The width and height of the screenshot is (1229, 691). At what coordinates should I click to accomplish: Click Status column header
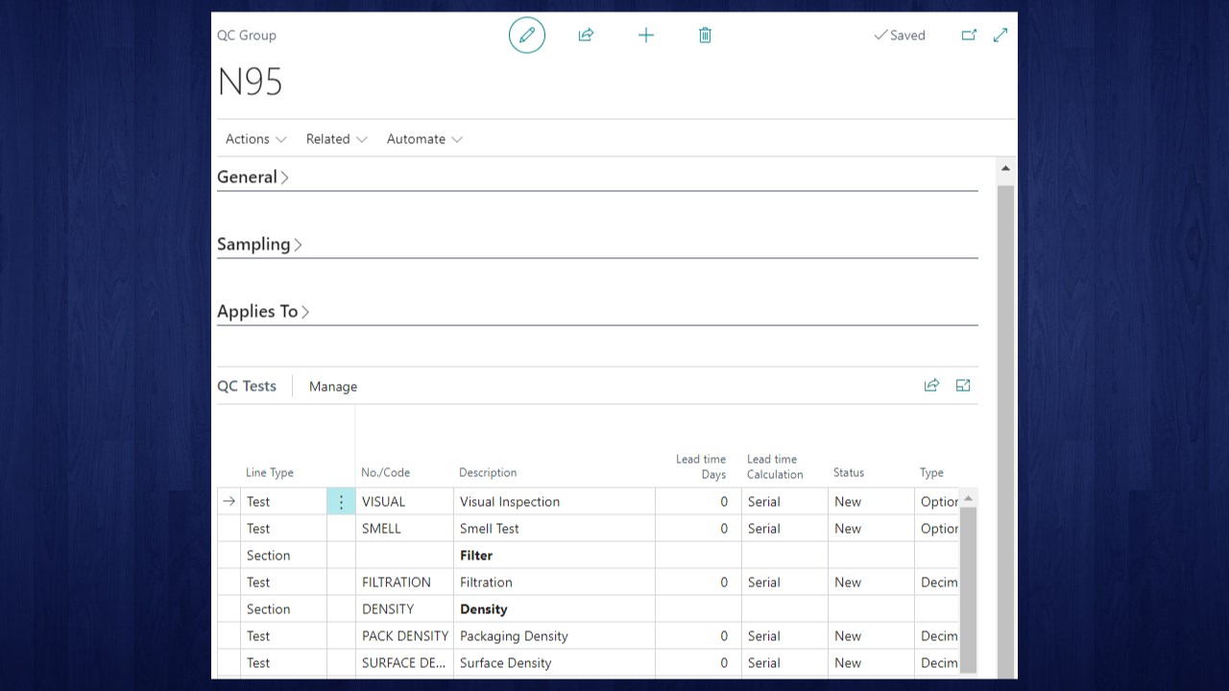(849, 473)
